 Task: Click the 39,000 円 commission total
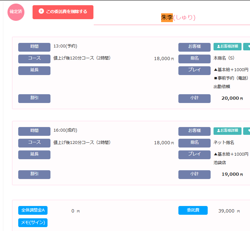click(x=229, y=211)
